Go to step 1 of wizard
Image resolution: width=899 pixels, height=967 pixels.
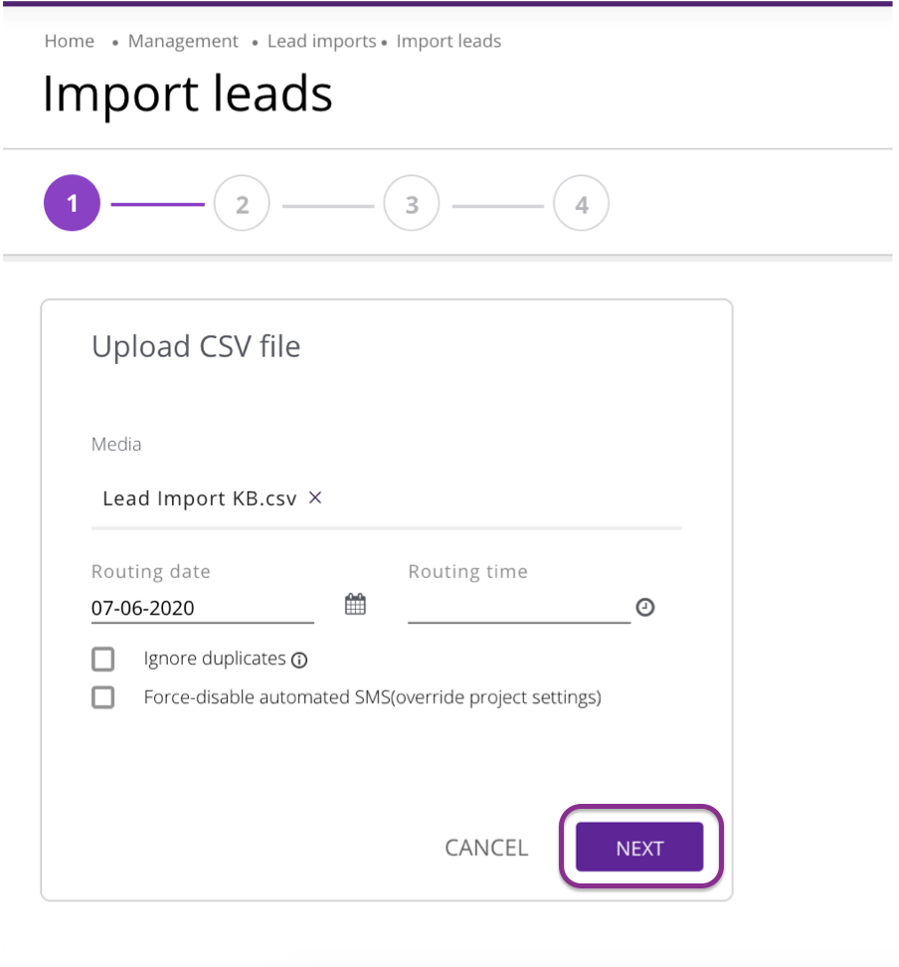point(72,204)
